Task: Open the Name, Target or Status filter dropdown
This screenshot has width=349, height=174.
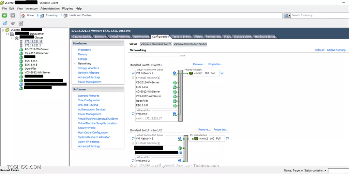Action: (325, 171)
